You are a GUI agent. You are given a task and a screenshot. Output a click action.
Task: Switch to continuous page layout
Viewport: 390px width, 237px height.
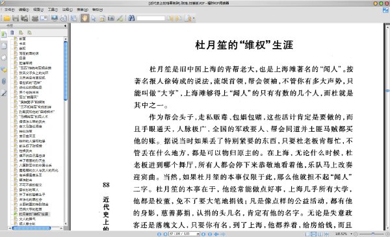pos(314,234)
